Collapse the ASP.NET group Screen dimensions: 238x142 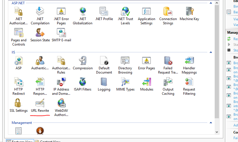211,3
